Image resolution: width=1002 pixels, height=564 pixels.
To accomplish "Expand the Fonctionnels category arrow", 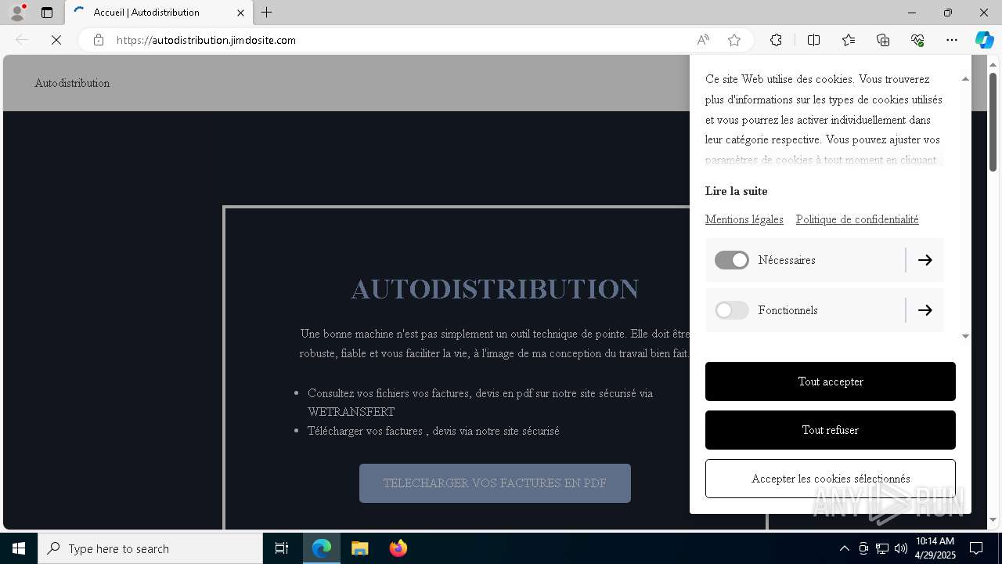I will 925,310.
